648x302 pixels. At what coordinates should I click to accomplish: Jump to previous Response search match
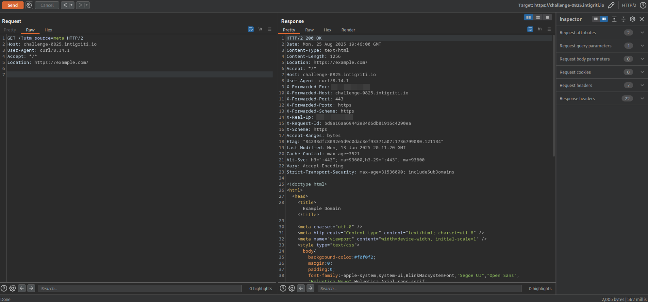(301, 288)
